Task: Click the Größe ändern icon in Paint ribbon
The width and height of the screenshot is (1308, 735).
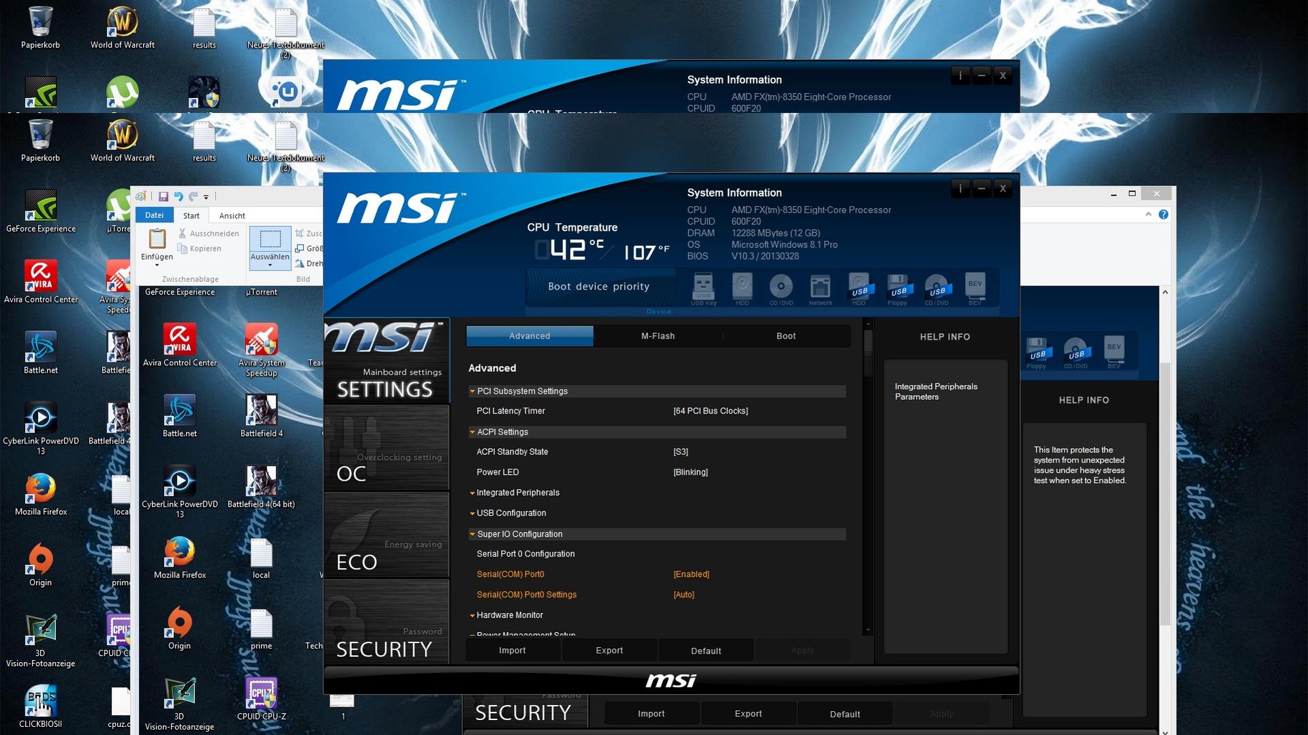Action: (300, 249)
